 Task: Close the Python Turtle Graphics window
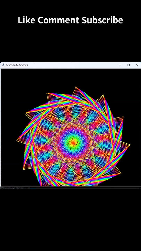(x=137, y=65)
